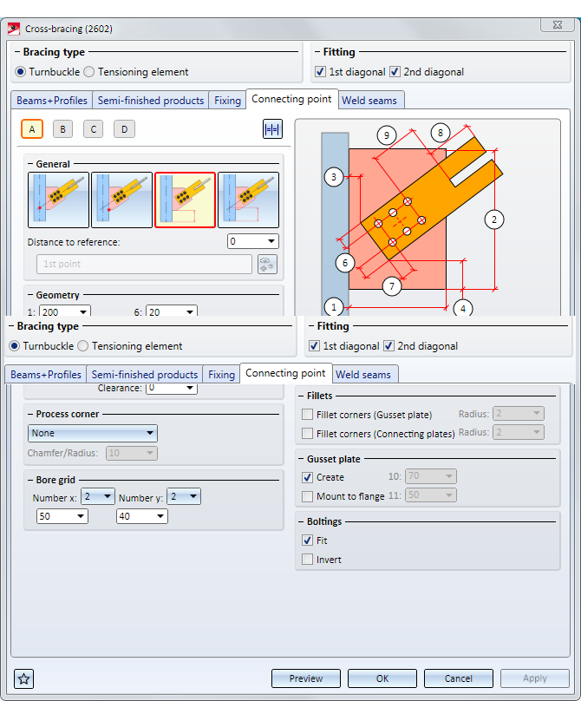The width and height of the screenshot is (581, 701).
Task: Click dimension marker 3 in the diagram
Action: click(x=333, y=177)
